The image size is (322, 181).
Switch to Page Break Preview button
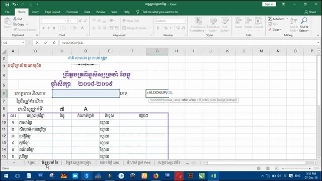277,168
